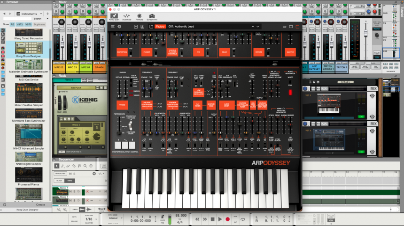Toggle VST2 filter in Browser
Screen dimensions: 404x226
(20, 24)
